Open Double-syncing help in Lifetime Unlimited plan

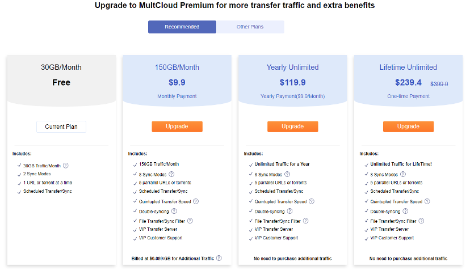(405, 211)
